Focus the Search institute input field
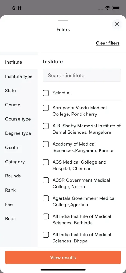The width and height of the screenshot is (126, 273). pyautogui.click(x=82, y=75)
